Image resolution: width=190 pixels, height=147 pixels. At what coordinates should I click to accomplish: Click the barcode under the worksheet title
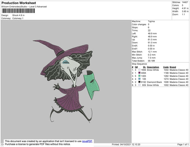click(x=18, y=11)
